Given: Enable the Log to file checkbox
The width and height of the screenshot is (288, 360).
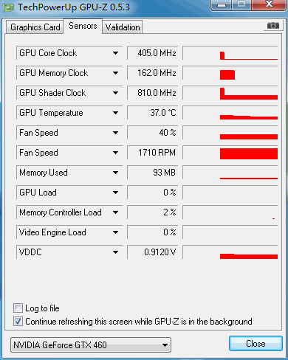Looking at the screenshot, I should [x=18, y=308].
